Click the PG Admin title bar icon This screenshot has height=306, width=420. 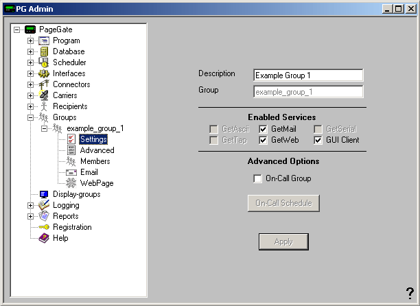point(10,9)
